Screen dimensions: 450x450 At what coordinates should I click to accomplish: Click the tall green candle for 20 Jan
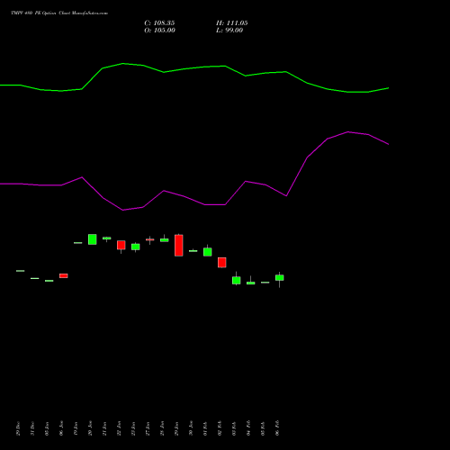[93, 239]
